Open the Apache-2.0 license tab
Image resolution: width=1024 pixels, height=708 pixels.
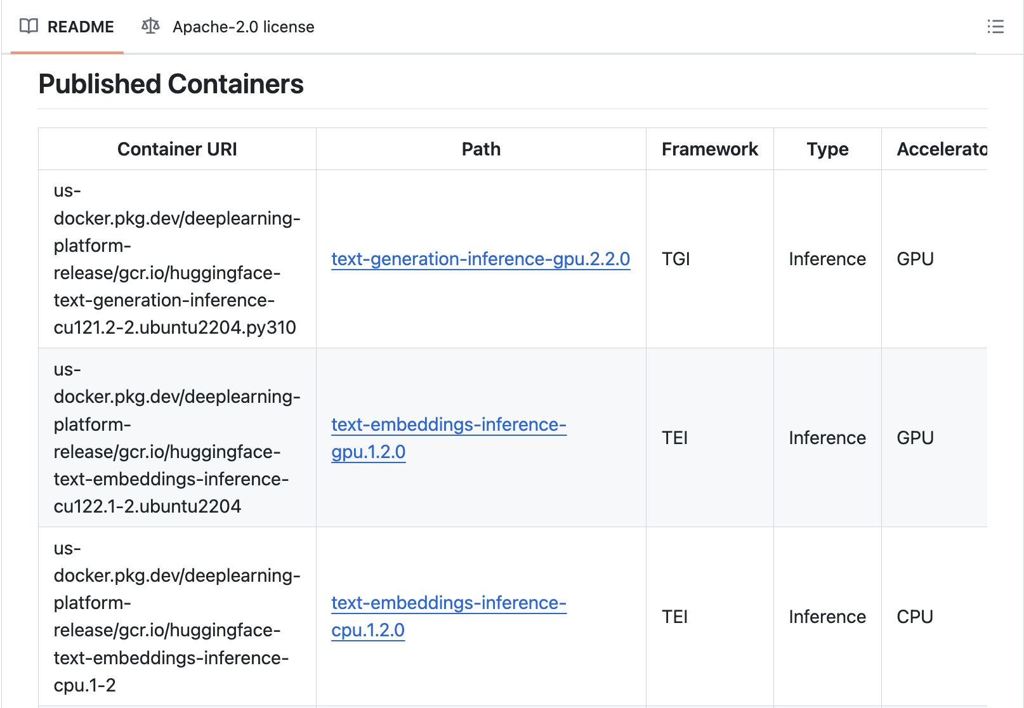tap(228, 27)
